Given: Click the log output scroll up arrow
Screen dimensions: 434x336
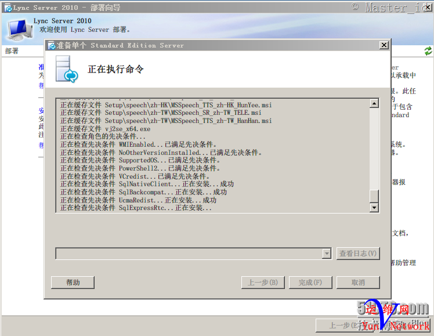Looking at the screenshot, I should [374, 103].
